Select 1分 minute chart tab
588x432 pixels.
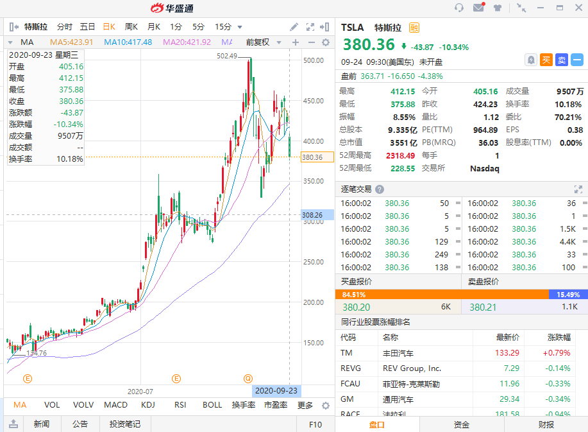coord(176,27)
